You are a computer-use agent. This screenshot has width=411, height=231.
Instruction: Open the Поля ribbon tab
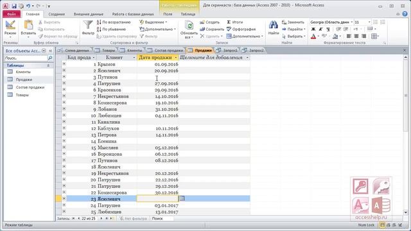pyautogui.click(x=168, y=14)
